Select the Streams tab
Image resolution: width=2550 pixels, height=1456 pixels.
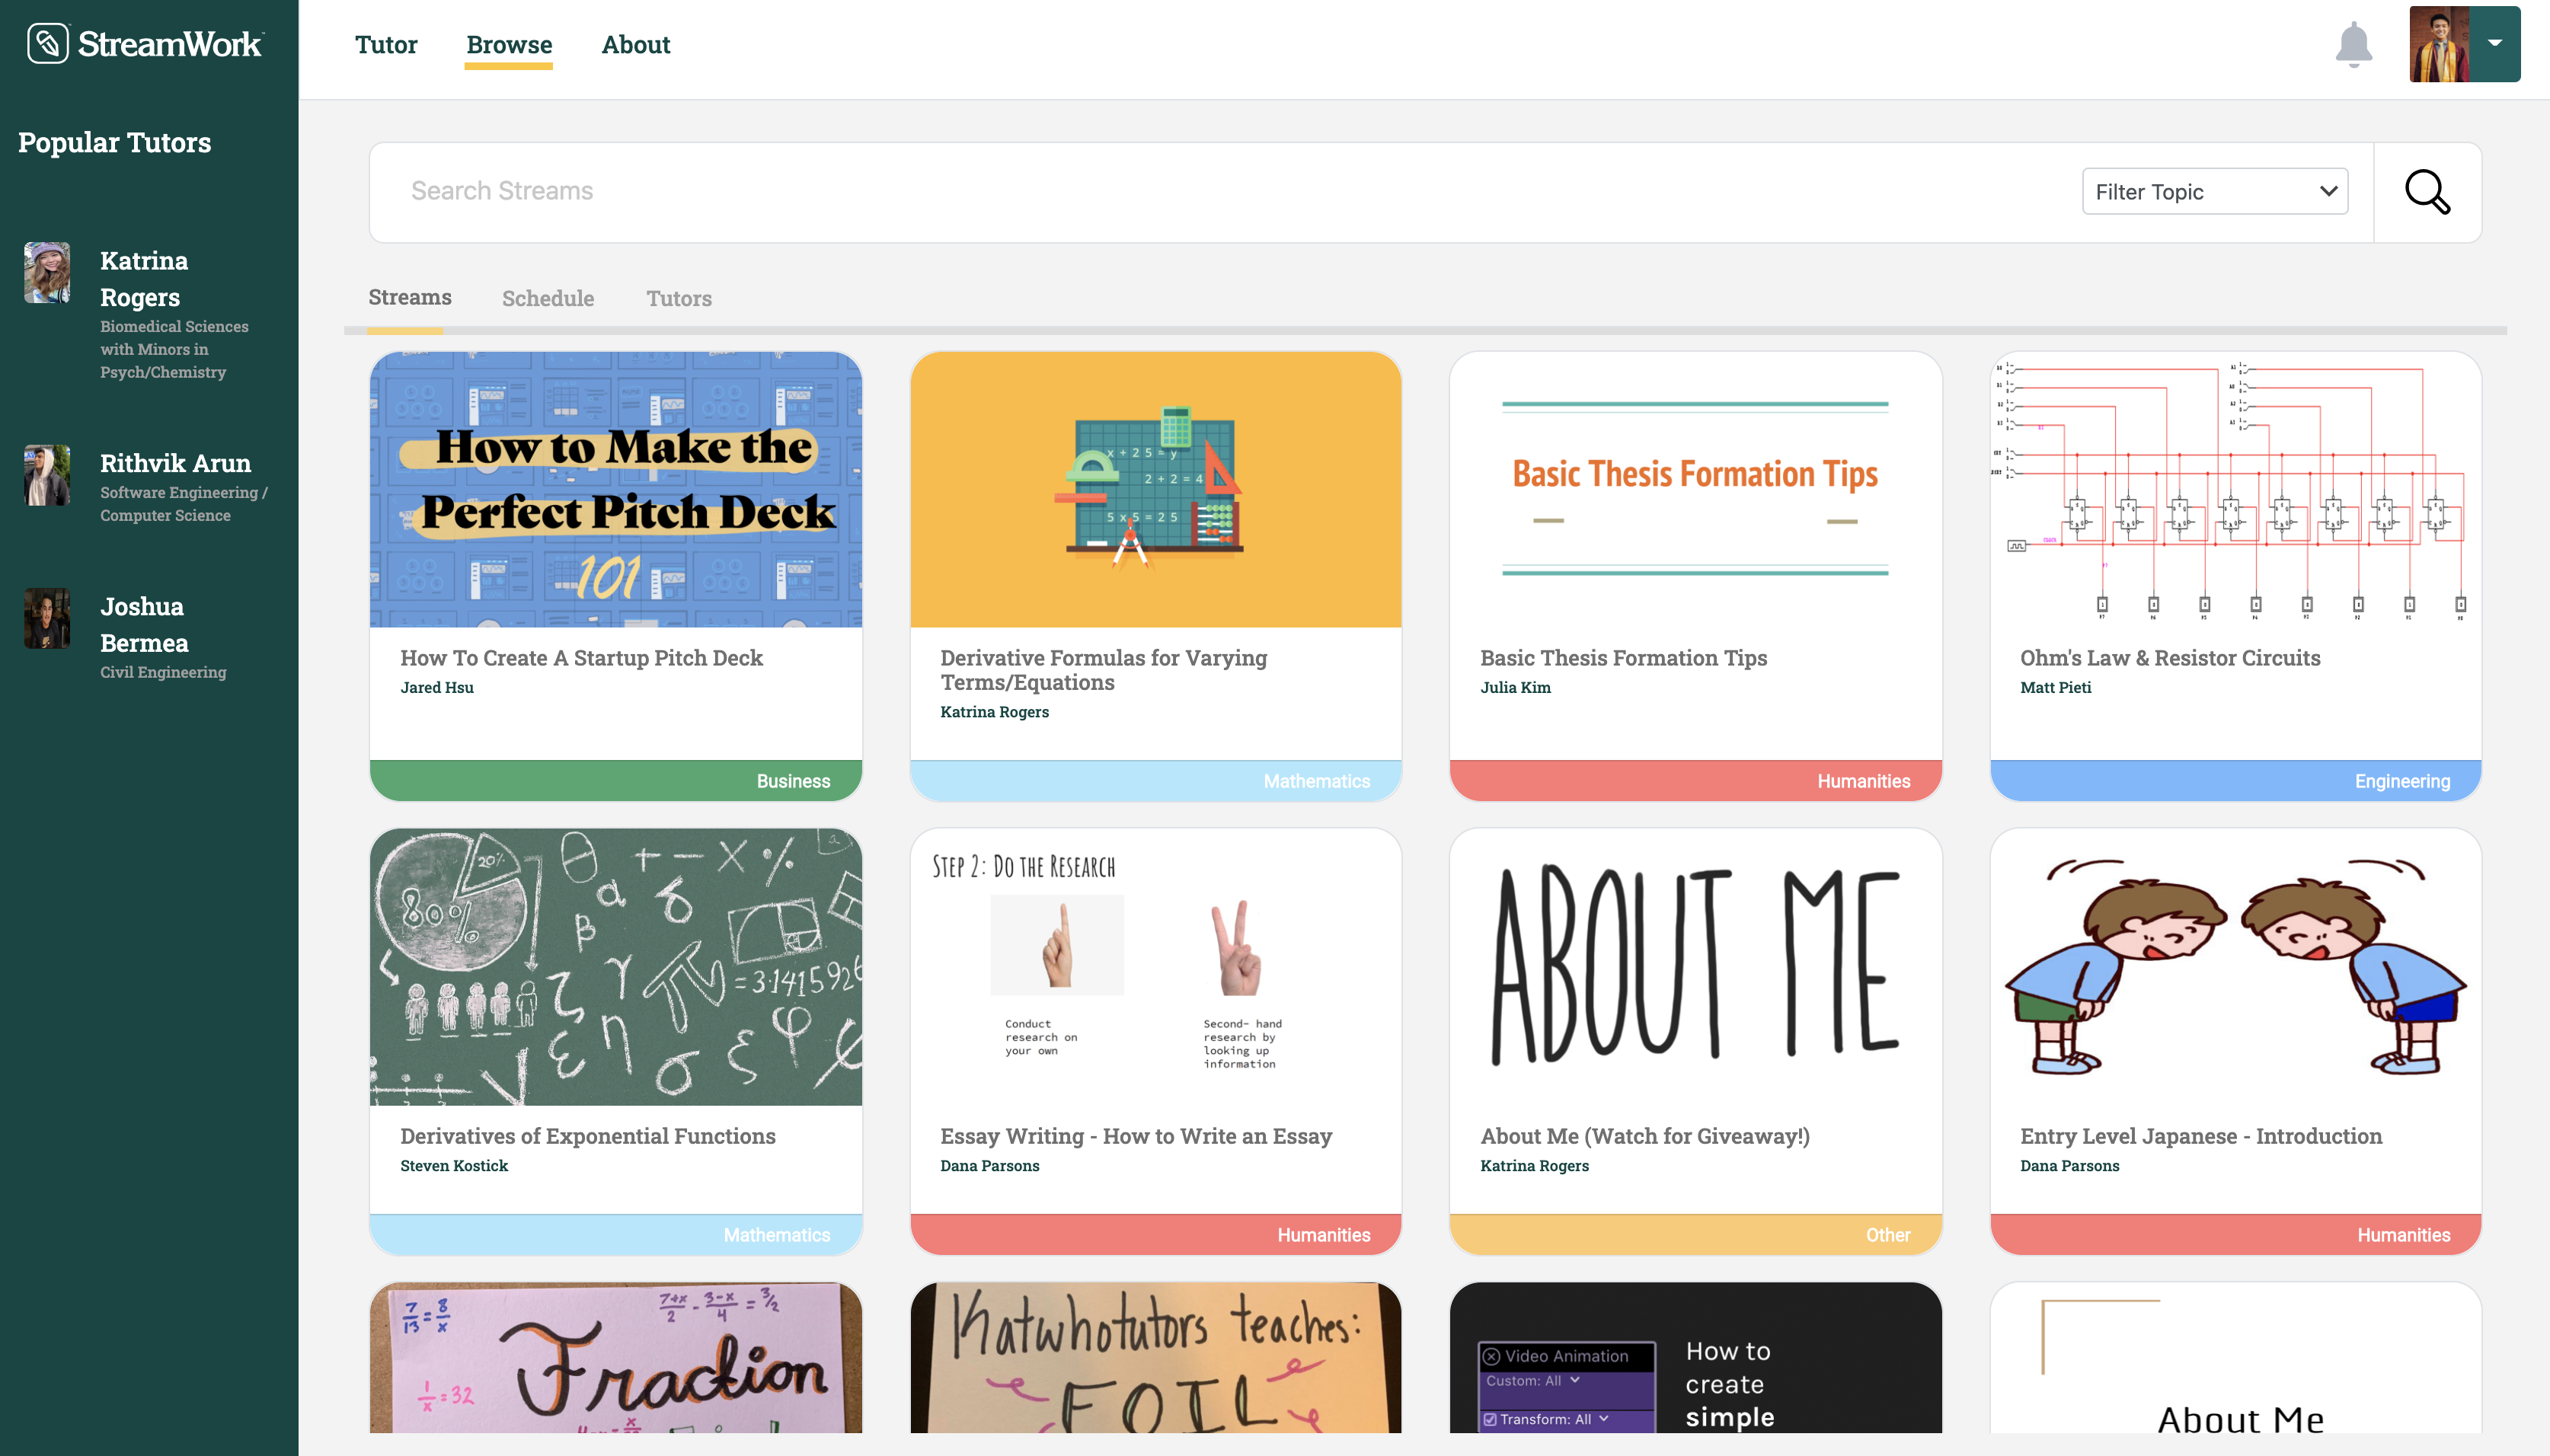(x=410, y=297)
